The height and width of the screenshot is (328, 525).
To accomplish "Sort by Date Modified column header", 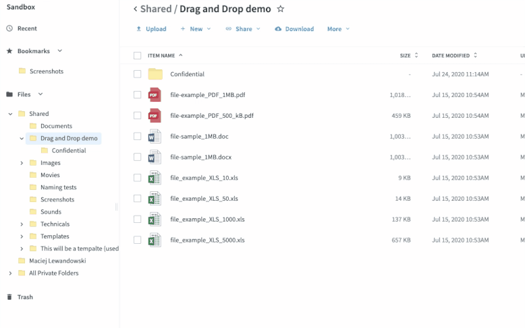I will click(451, 56).
